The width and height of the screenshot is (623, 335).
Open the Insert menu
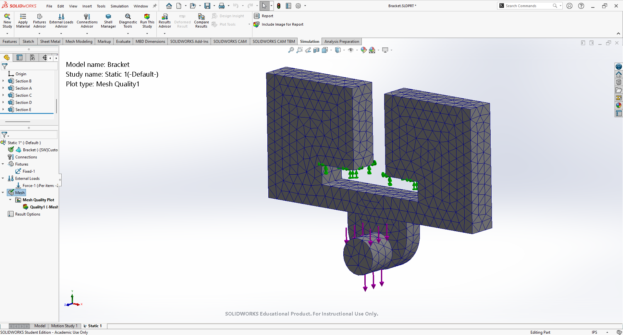[x=87, y=6]
